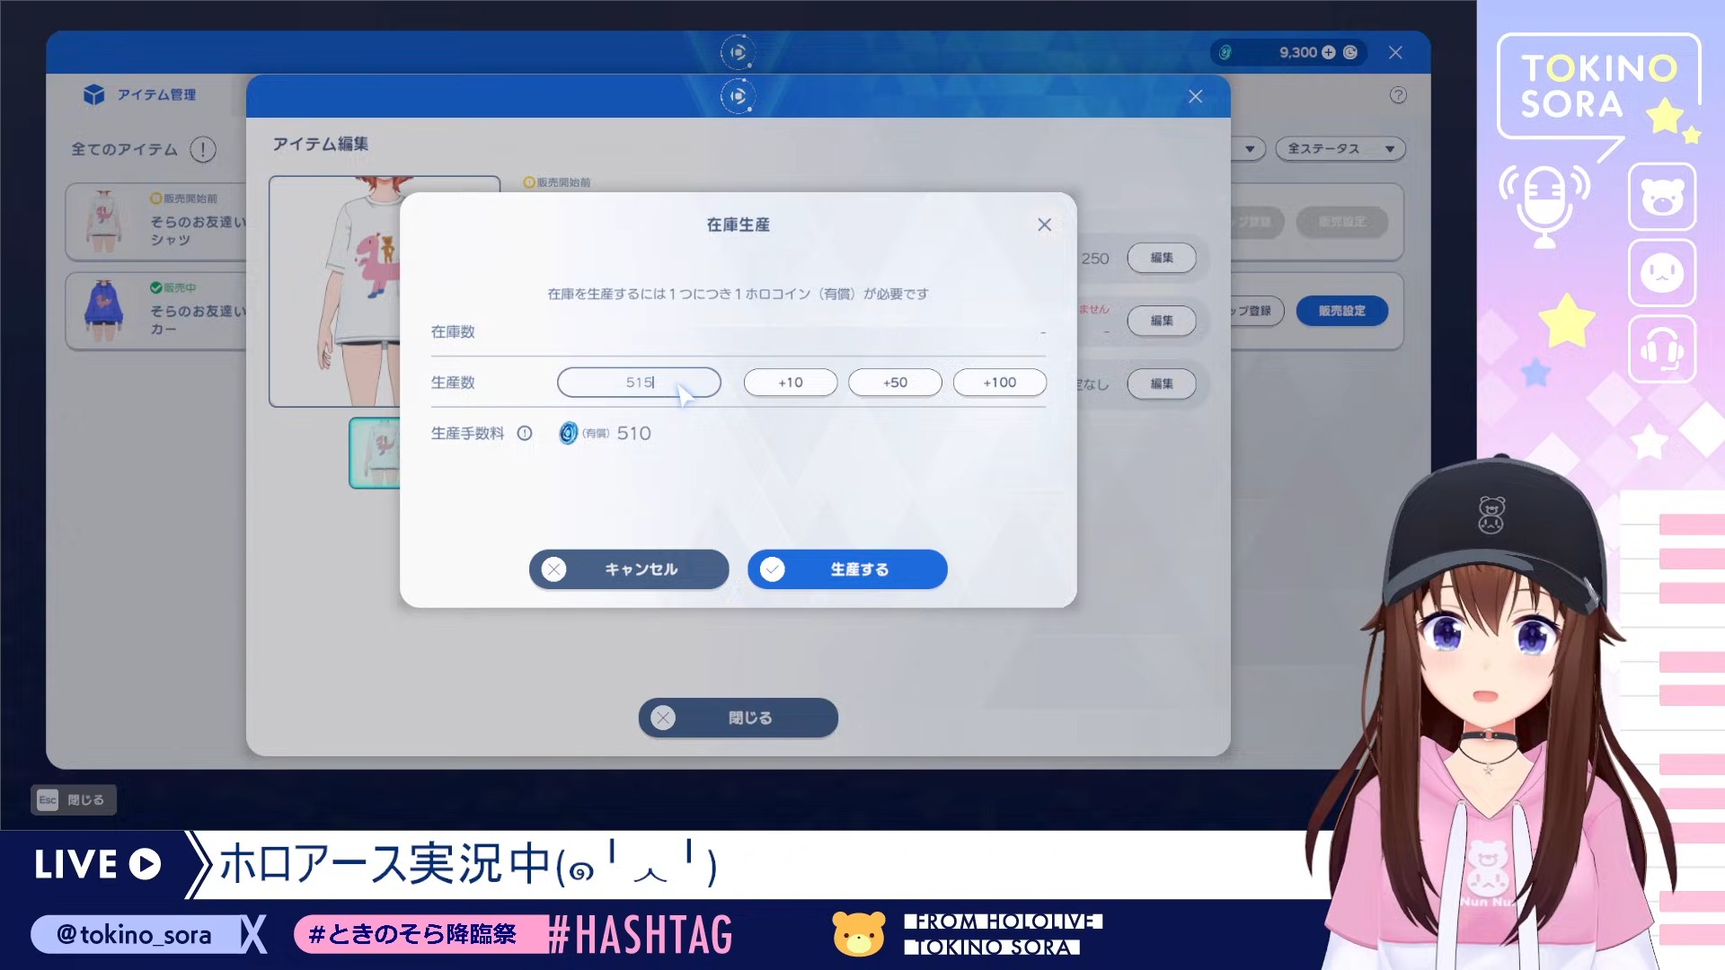Confirm production with 生産する button

tap(847, 569)
